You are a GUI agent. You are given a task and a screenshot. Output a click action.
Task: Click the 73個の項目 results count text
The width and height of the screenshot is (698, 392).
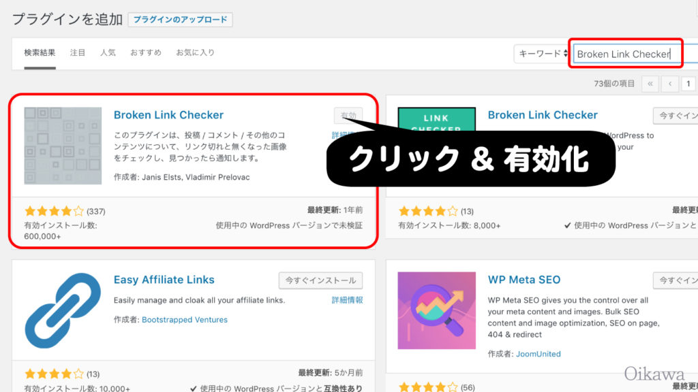614,84
